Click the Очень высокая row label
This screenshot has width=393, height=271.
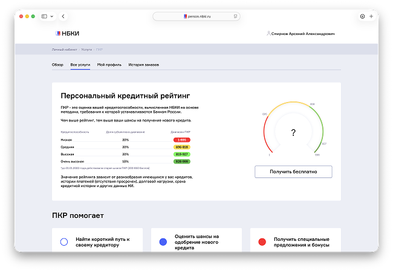coord(72,162)
